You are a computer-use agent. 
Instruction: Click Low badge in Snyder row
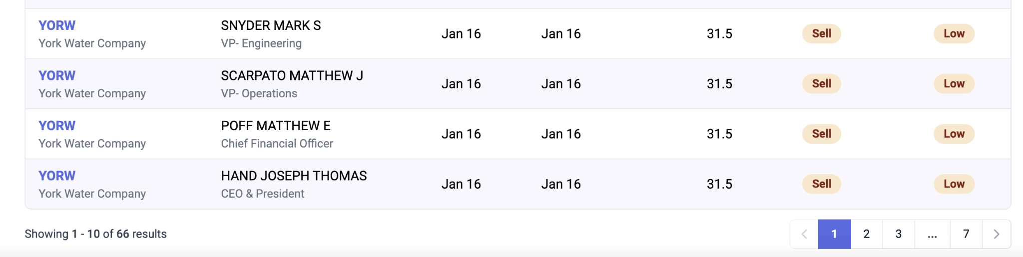[954, 33]
